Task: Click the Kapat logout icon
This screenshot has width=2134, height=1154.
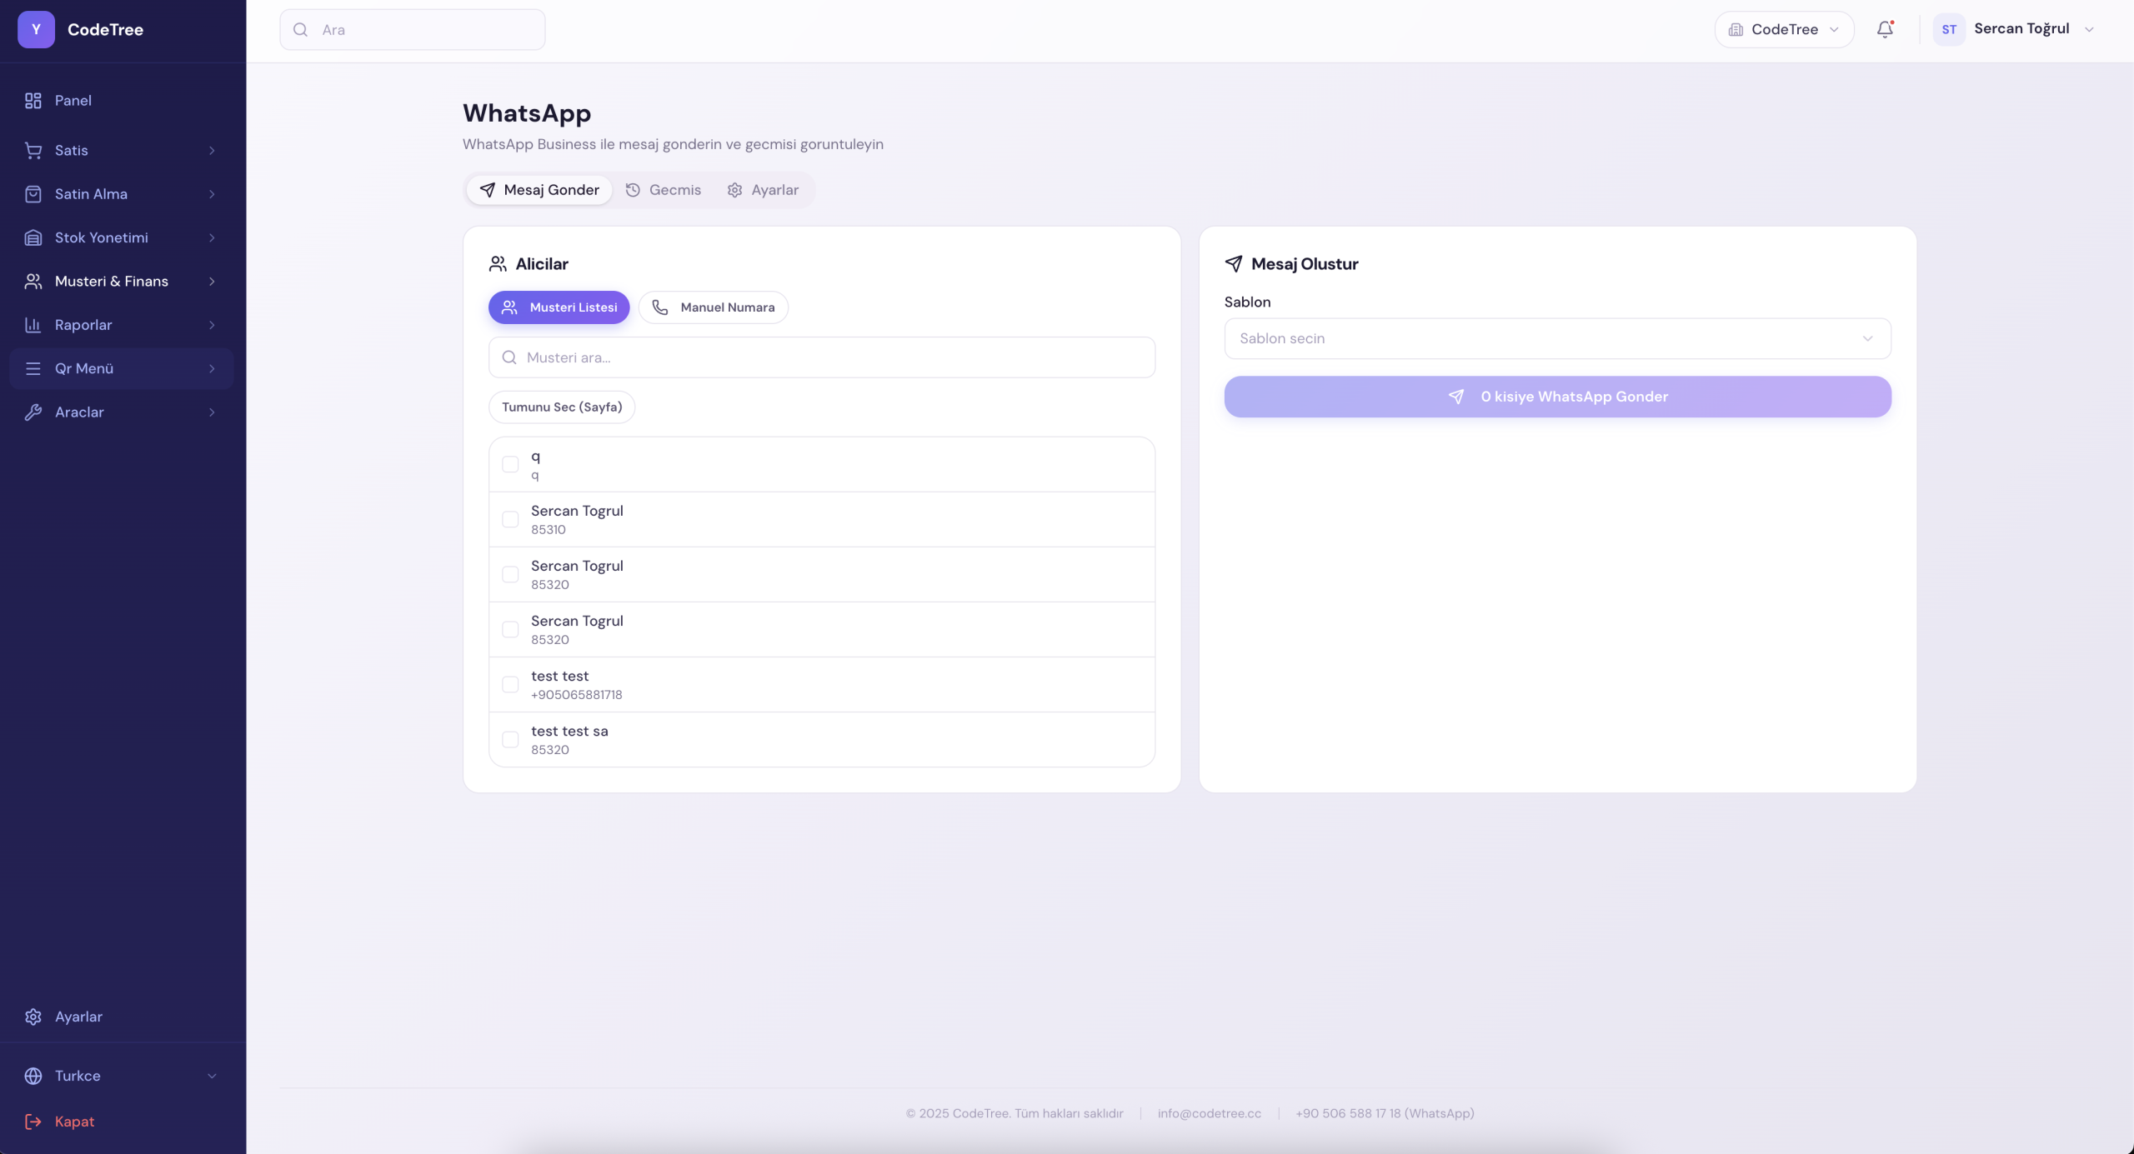Action: (x=33, y=1122)
